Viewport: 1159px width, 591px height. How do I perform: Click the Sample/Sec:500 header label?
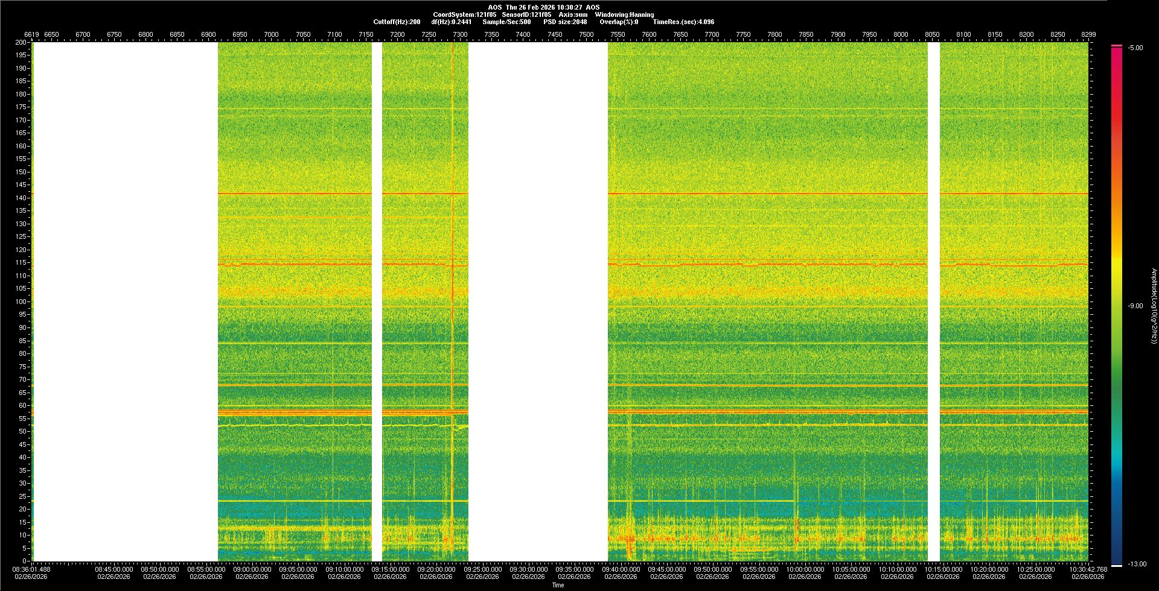(x=506, y=22)
